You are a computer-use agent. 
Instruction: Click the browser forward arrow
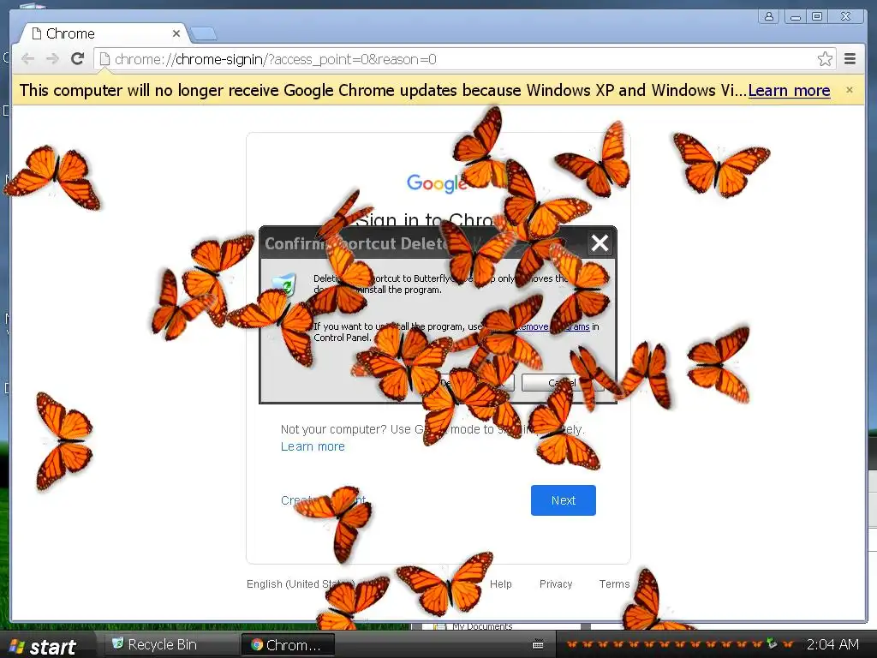pos(52,59)
